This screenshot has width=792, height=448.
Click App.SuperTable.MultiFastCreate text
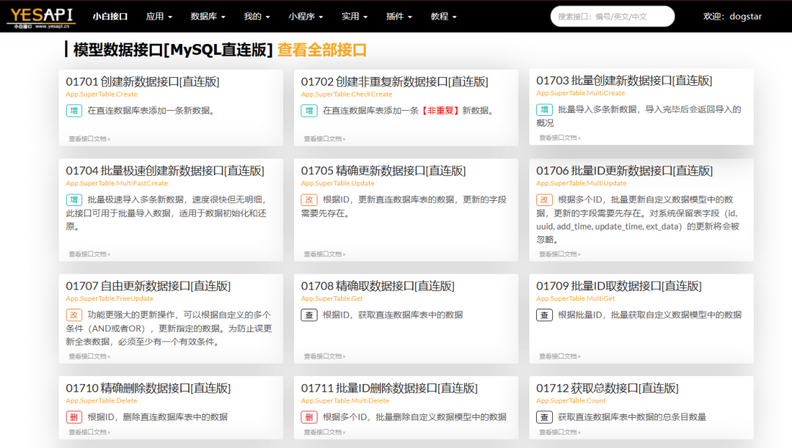coord(117,183)
